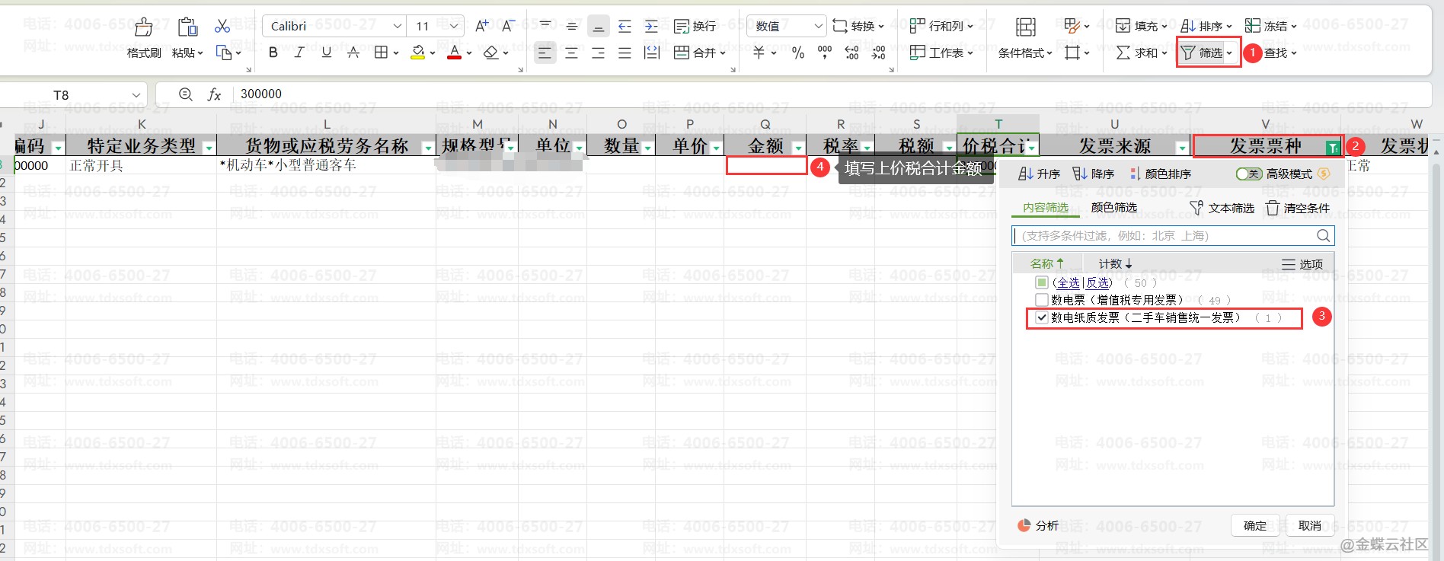The image size is (1444, 561).
Task: Click 清空条件 to clear filter conditions
Action: [x=1298, y=208]
